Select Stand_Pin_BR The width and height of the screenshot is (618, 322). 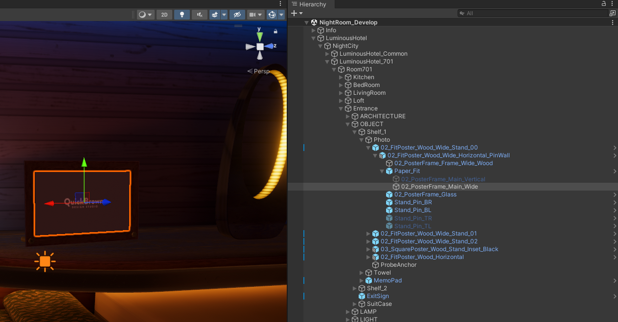pos(413,202)
